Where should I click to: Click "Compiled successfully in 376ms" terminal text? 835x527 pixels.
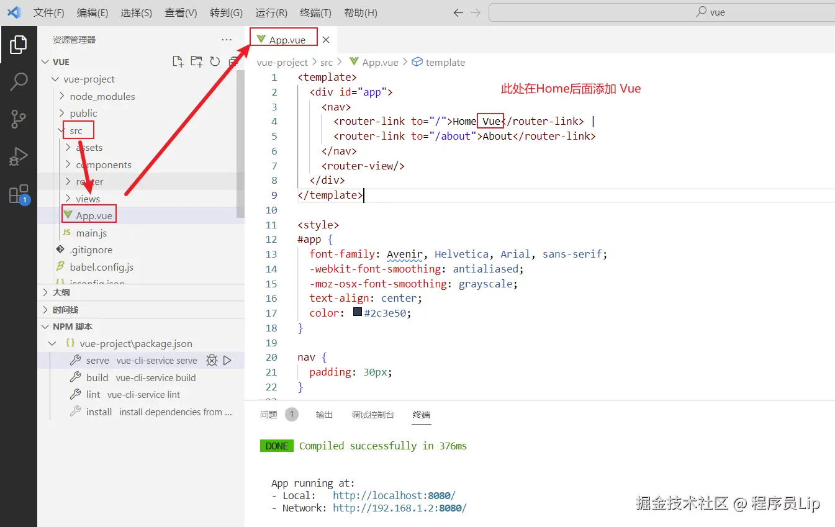(x=383, y=446)
